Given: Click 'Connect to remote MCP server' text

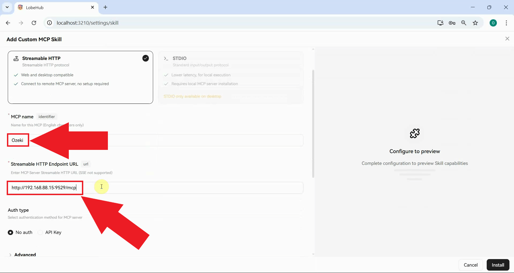Looking at the screenshot, I should tap(65, 84).
